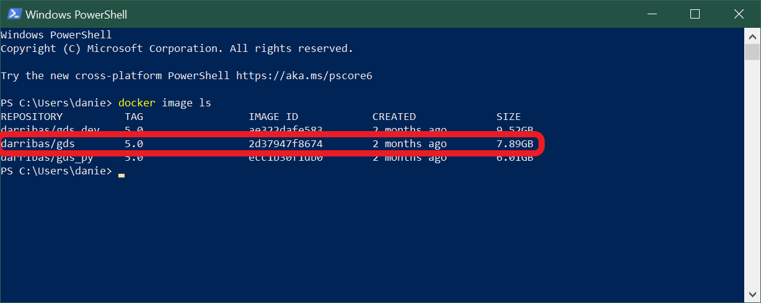The width and height of the screenshot is (761, 303).
Task: Click the vertical scrollbar thumb
Action: point(753,52)
